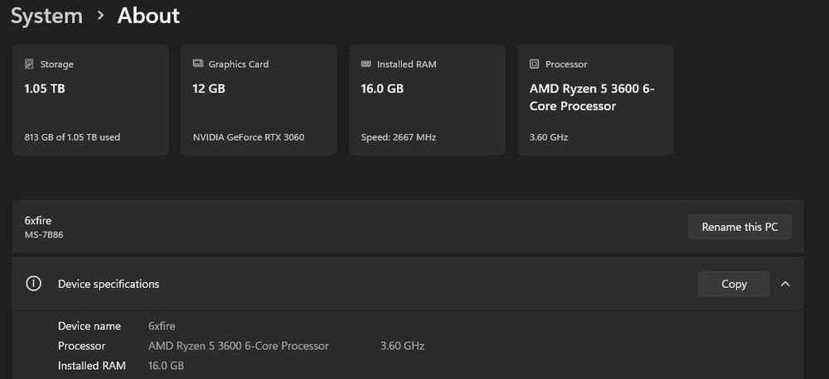Click the 813 GB used storage text

pyautogui.click(x=72, y=137)
